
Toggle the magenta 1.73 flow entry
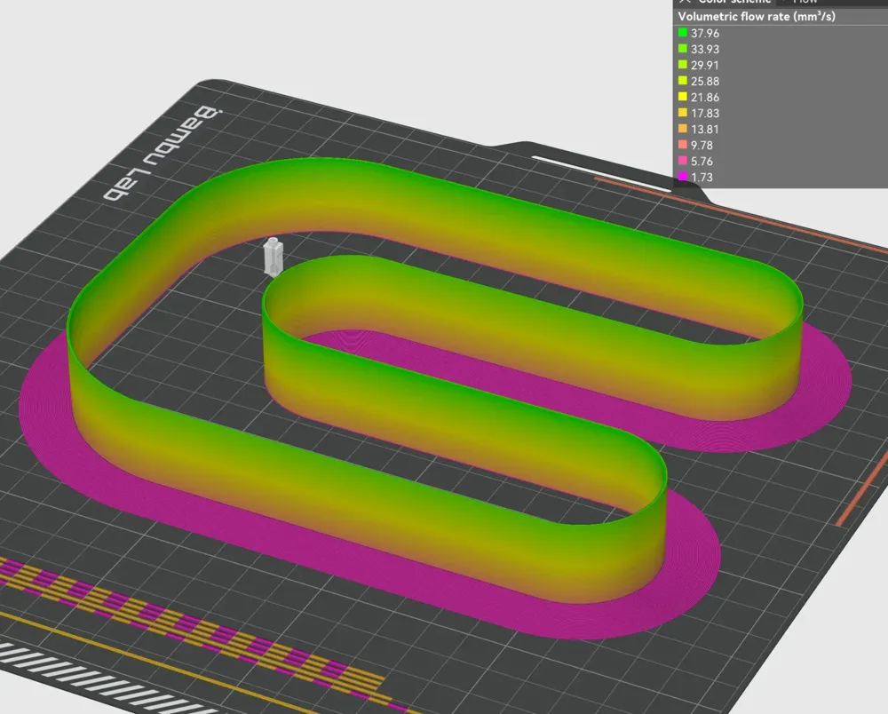(682, 177)
